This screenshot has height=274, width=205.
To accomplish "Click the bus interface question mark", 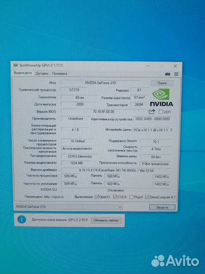I will 171,130.
